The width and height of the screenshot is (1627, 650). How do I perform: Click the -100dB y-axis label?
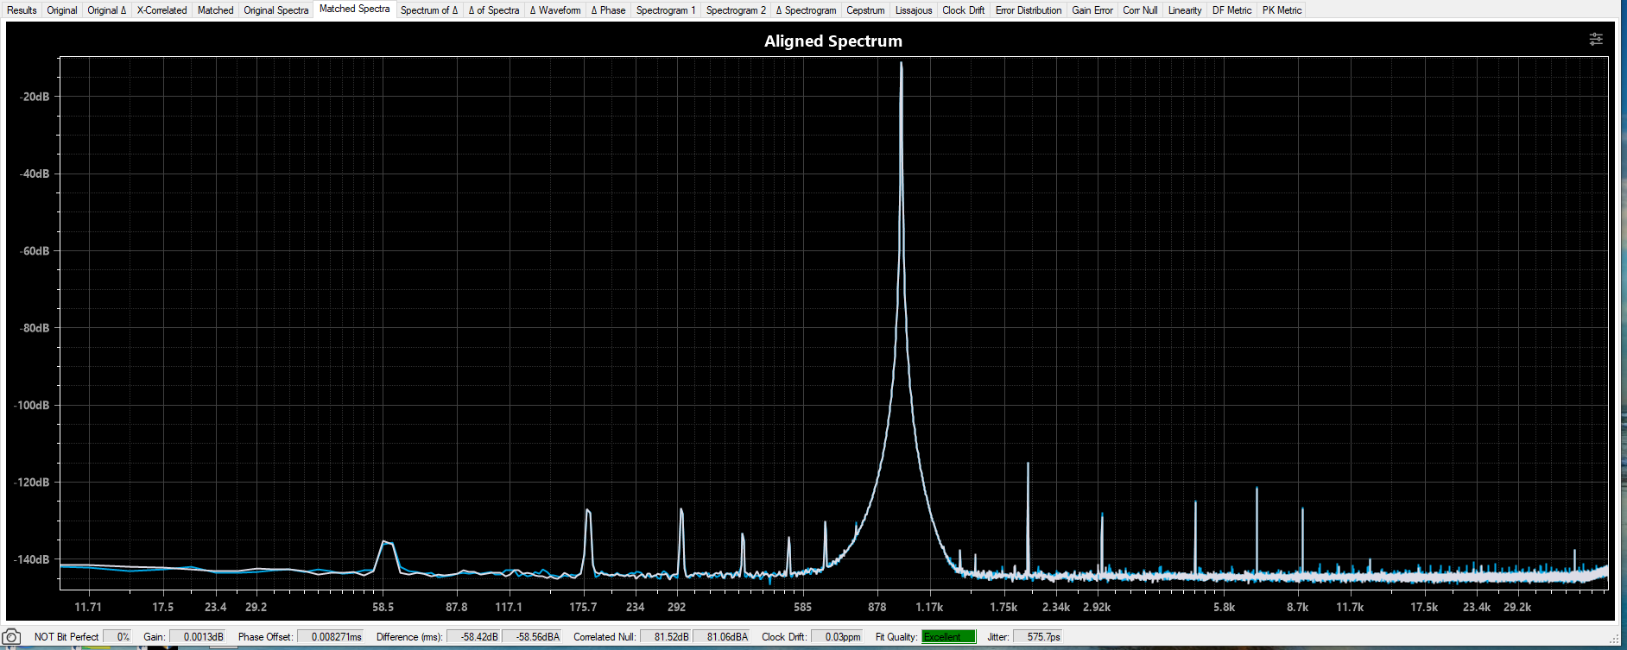pos(32,405)
